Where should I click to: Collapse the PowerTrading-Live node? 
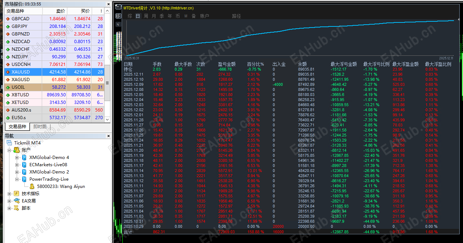click(x=17, y=179)
